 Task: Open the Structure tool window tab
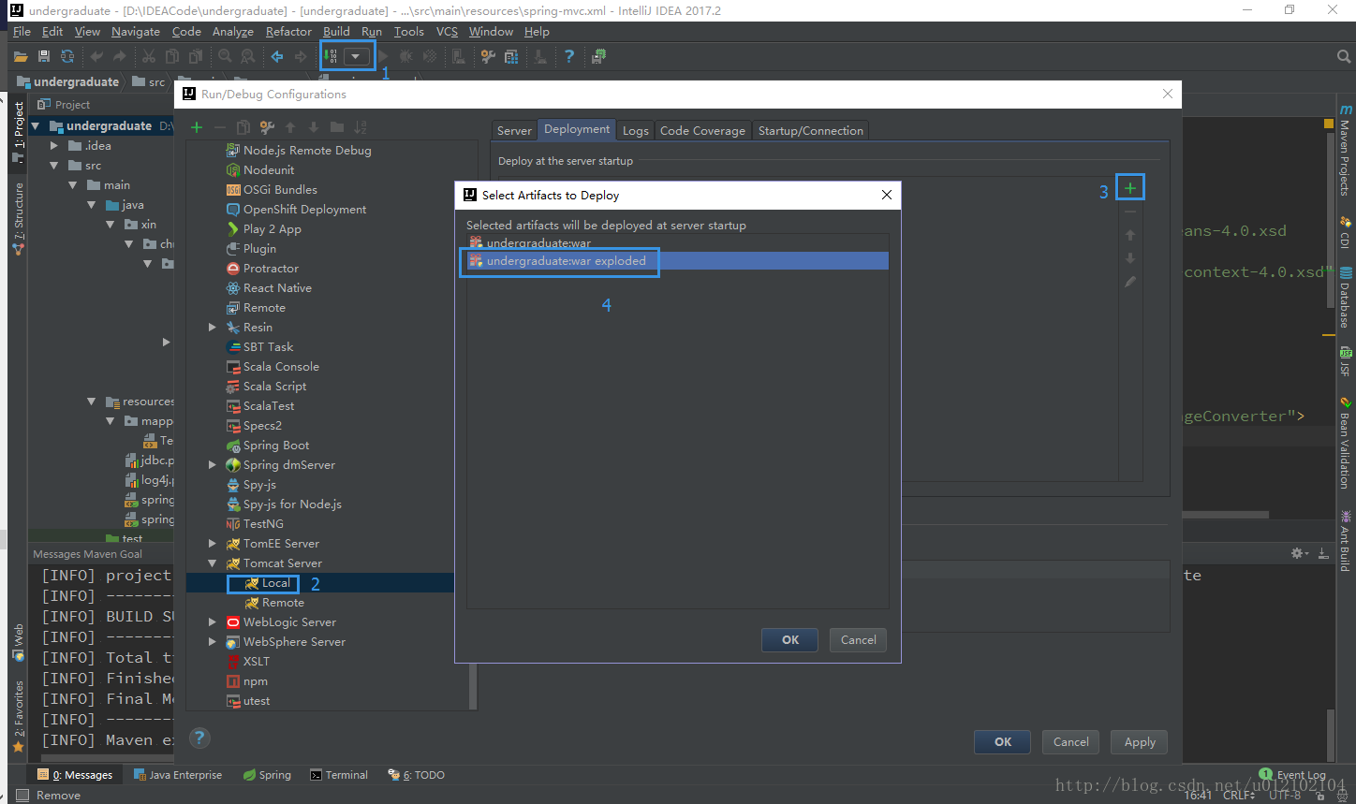click(x=19, y=219)
